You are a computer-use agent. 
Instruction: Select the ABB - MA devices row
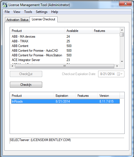(x=65, y=37)
